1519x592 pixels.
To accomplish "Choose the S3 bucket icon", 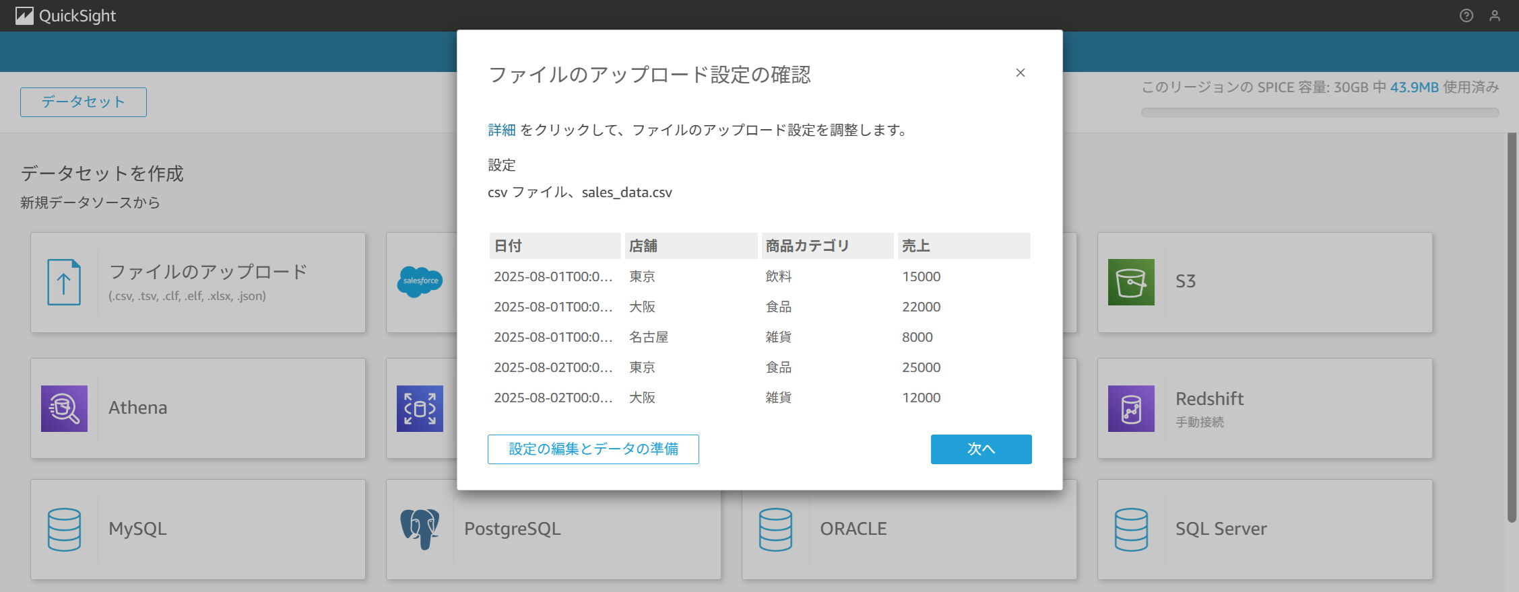I will pos(1131,283).
